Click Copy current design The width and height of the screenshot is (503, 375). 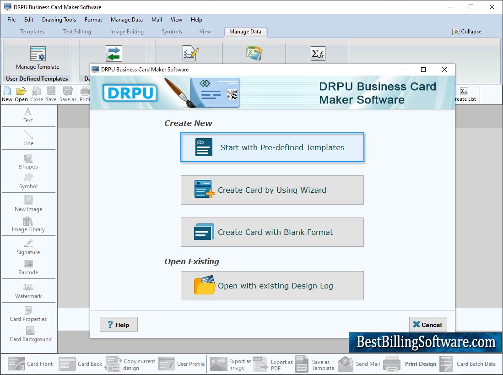[130, 364]
